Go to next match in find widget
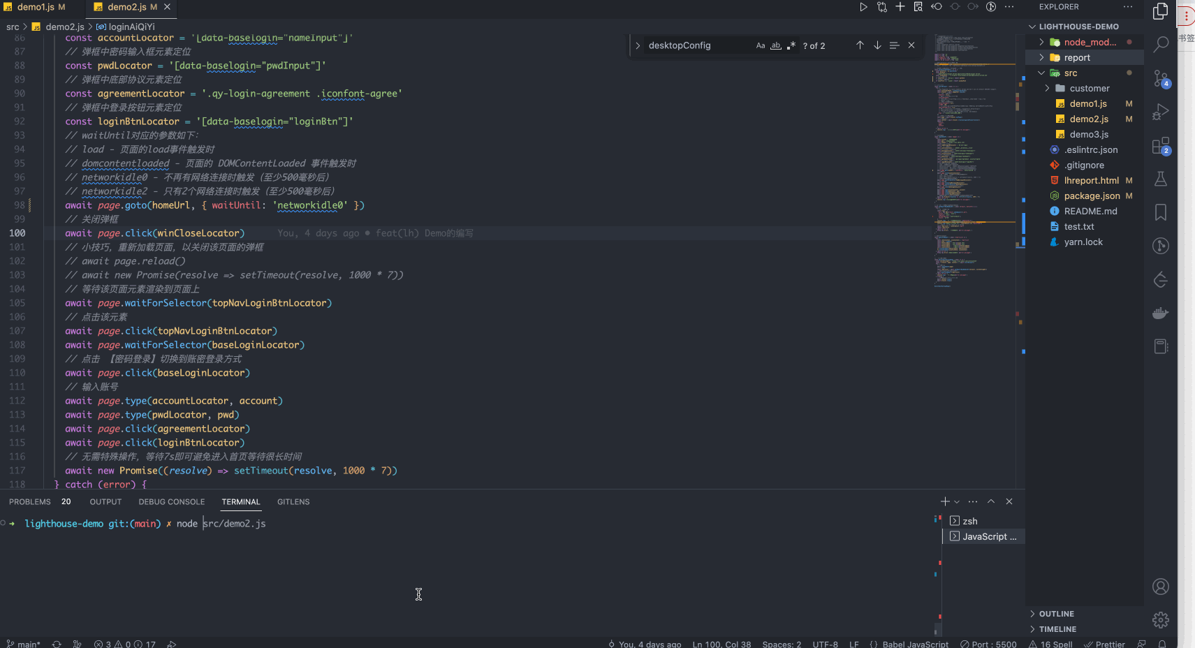Screen dimensions: 1195x648 [x=877, y=45]
